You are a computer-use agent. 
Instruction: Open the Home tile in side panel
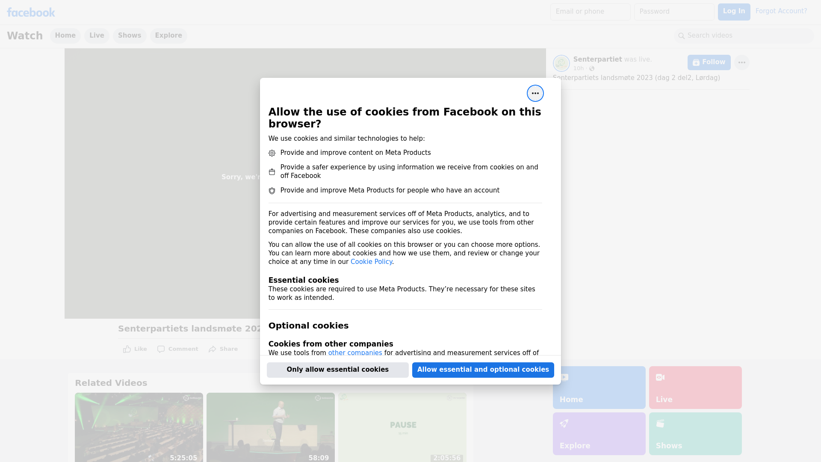pos(599,388)
